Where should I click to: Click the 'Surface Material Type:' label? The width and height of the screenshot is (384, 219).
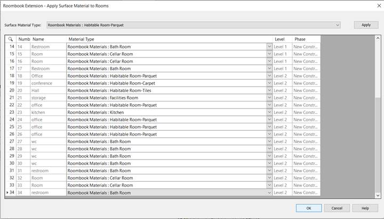(x=23, y=25)
